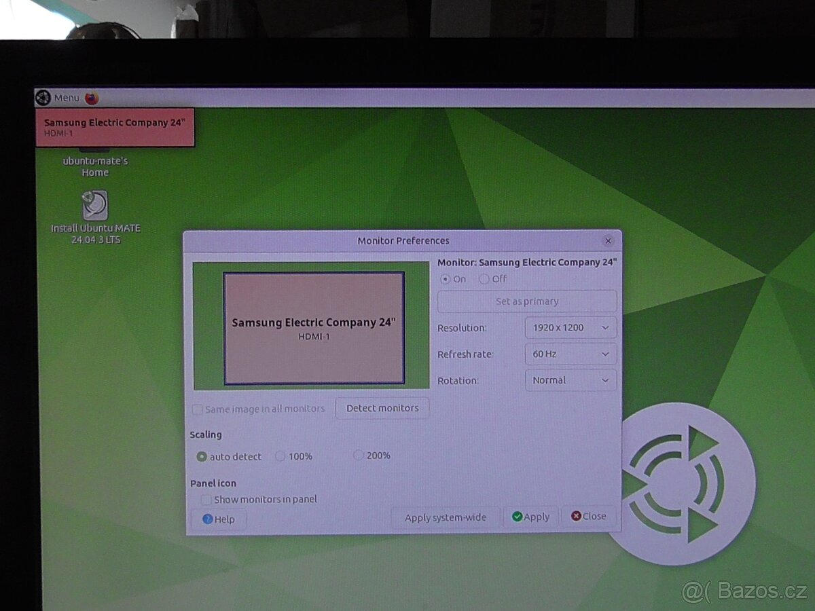Open the Refresh rate dropdown showing 60 Hz
This screenshot has height=611, width=815.
[x=570, y=354]
